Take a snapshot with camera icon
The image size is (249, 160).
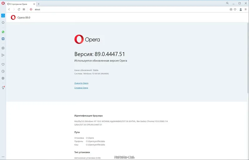click(231, 9)
